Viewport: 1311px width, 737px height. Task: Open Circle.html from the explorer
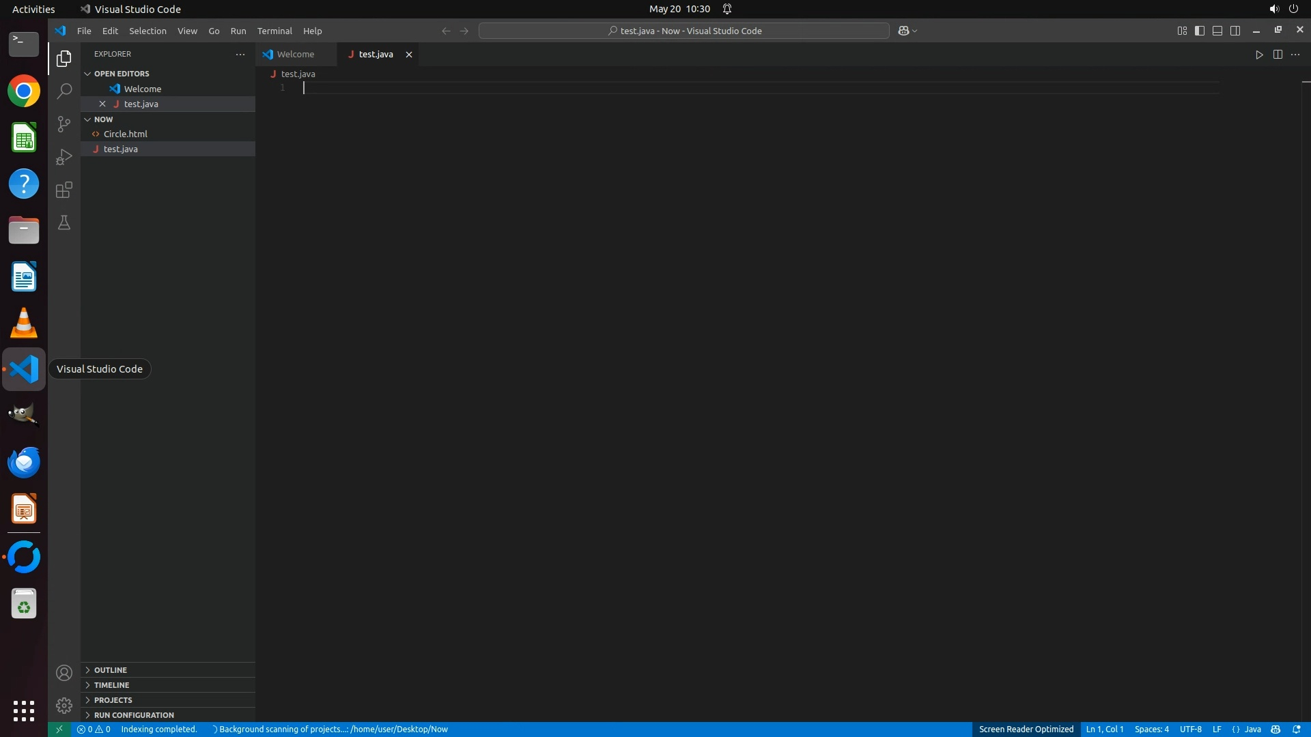(126, 134)
